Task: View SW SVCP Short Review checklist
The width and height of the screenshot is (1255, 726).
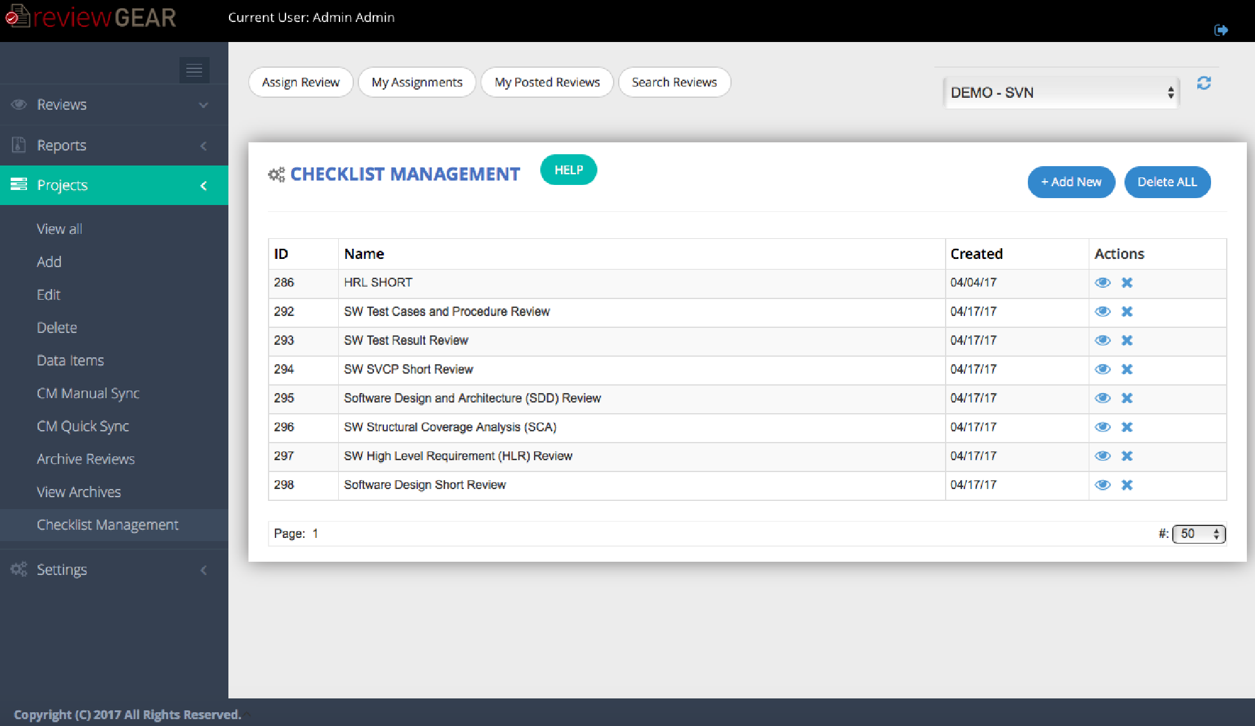Action: 1103,369
